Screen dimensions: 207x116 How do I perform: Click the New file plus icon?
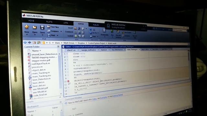click(27, 27)
